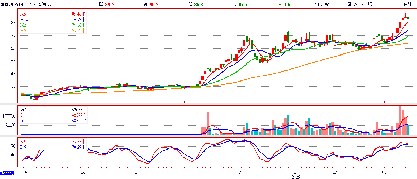
Task: Click the last green candlestick at right edge
Action: click(408, 18)
